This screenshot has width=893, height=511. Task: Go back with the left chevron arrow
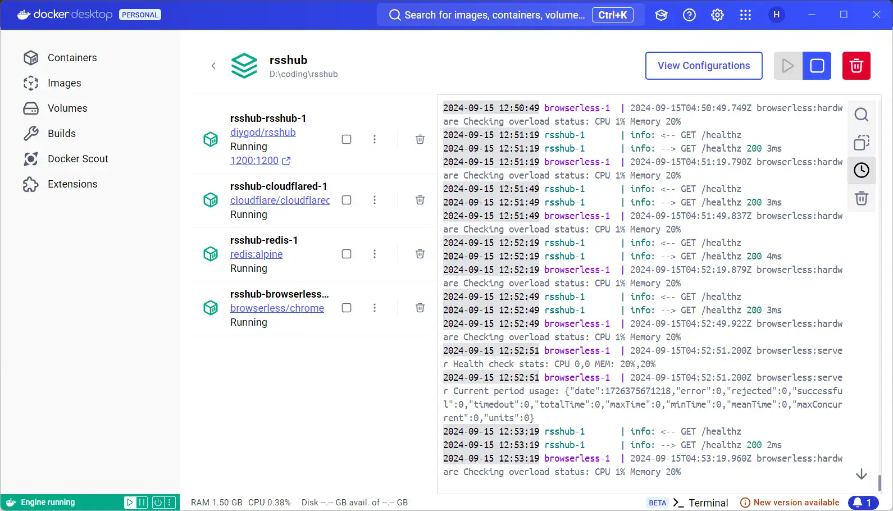tap(213, 66)
